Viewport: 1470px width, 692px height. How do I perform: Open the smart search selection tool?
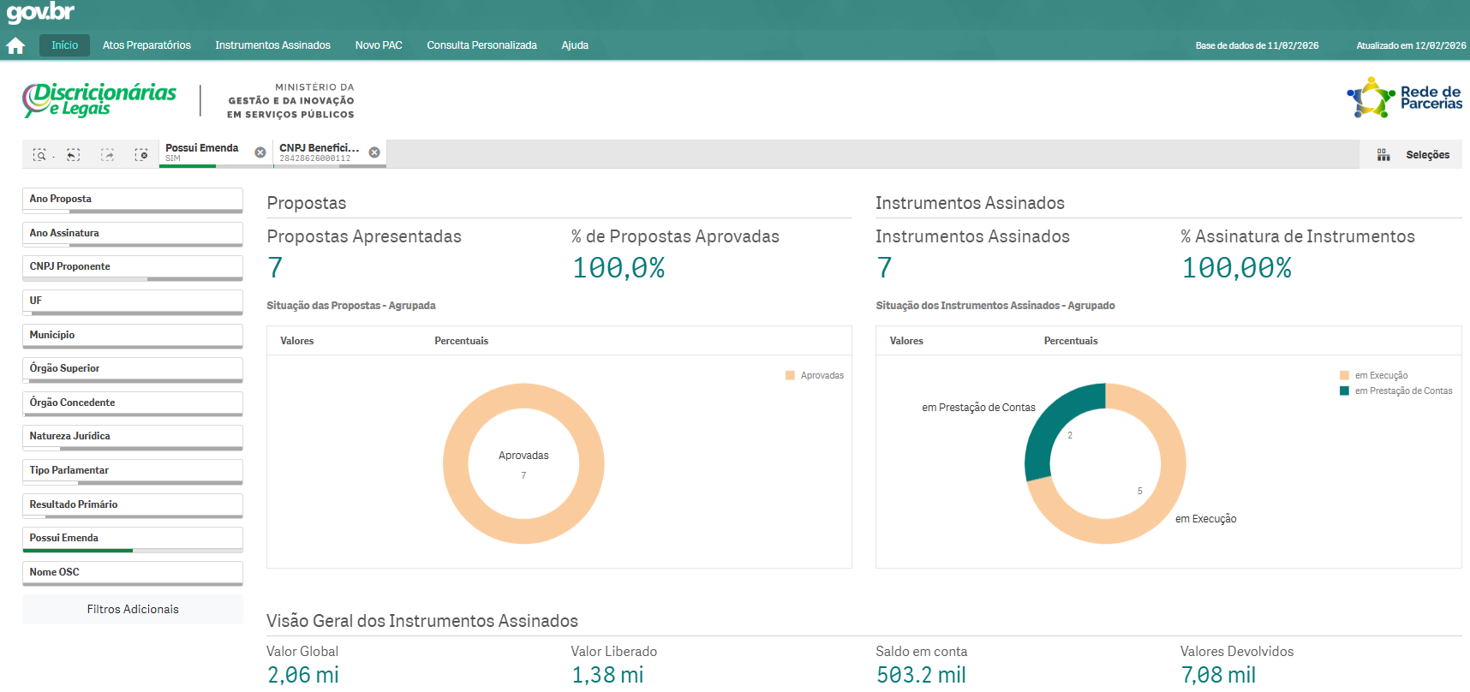coord(39,155)
